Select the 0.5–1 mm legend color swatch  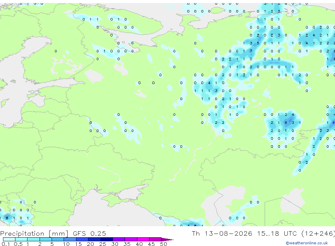[x=21, y=239]
